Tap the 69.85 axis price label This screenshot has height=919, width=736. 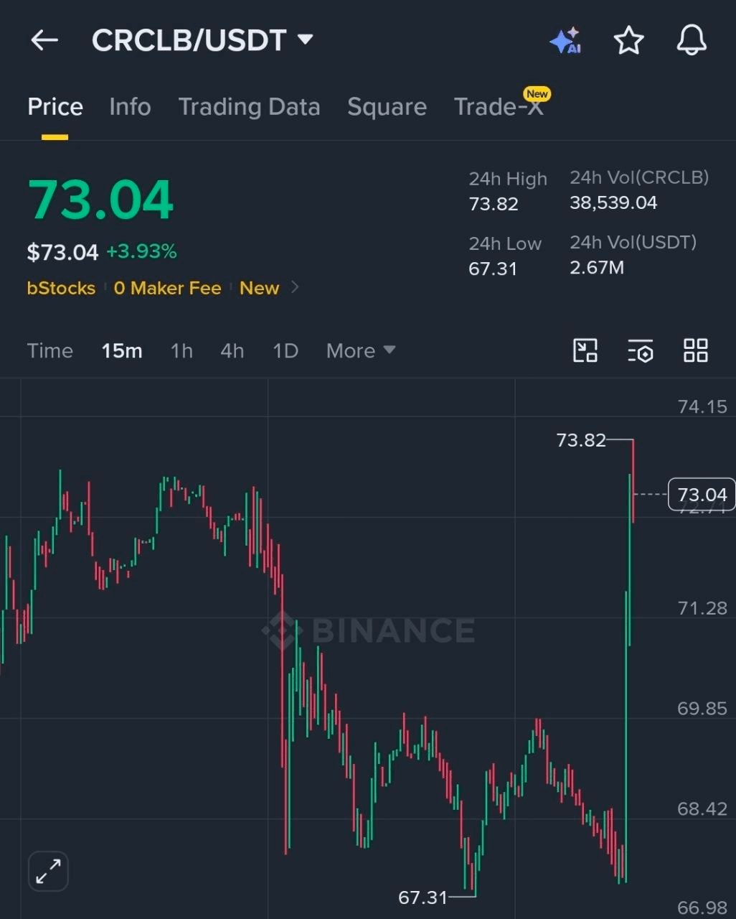click(702, 709)
